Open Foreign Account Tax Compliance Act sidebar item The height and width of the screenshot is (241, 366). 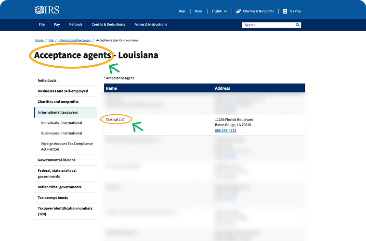(67, 146)
